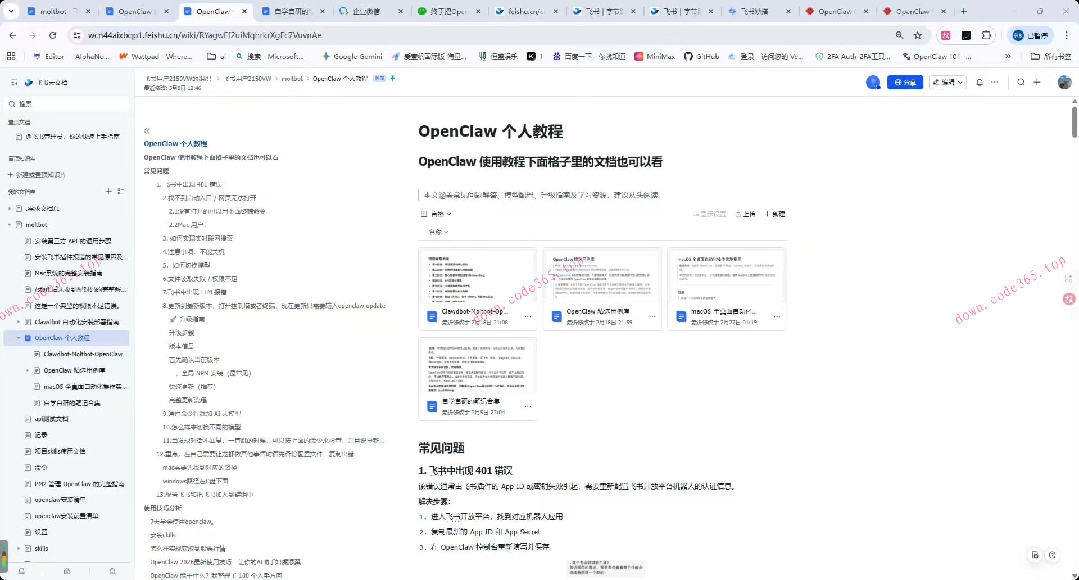Open the macOS 全桌面自动化 card thumbnail

point(726,274)
